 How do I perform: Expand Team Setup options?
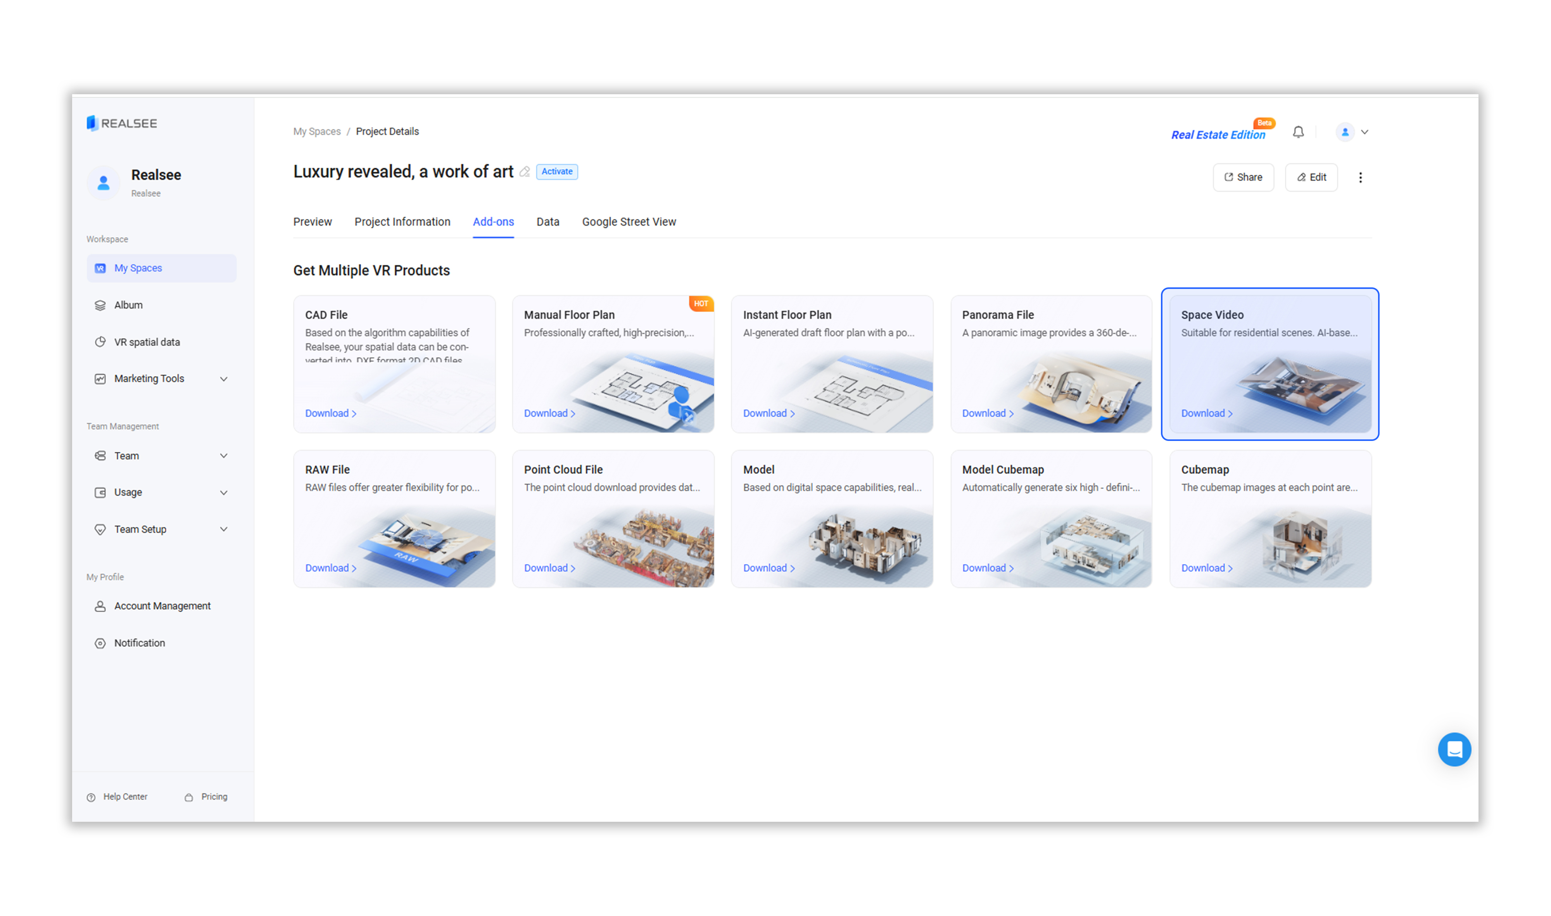pyautogui.click(x=223, y=529)
